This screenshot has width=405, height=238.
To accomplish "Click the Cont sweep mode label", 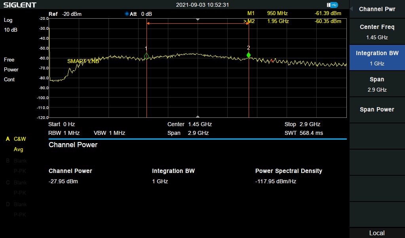I will coord(9,79).
